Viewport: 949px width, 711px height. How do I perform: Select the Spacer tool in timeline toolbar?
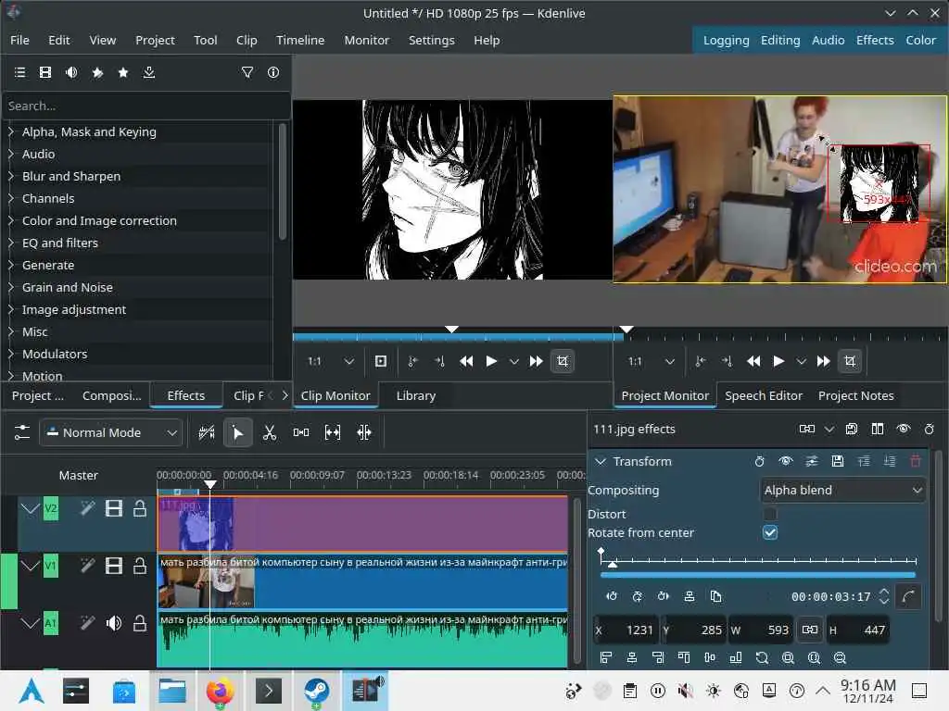tap(301, 432)
